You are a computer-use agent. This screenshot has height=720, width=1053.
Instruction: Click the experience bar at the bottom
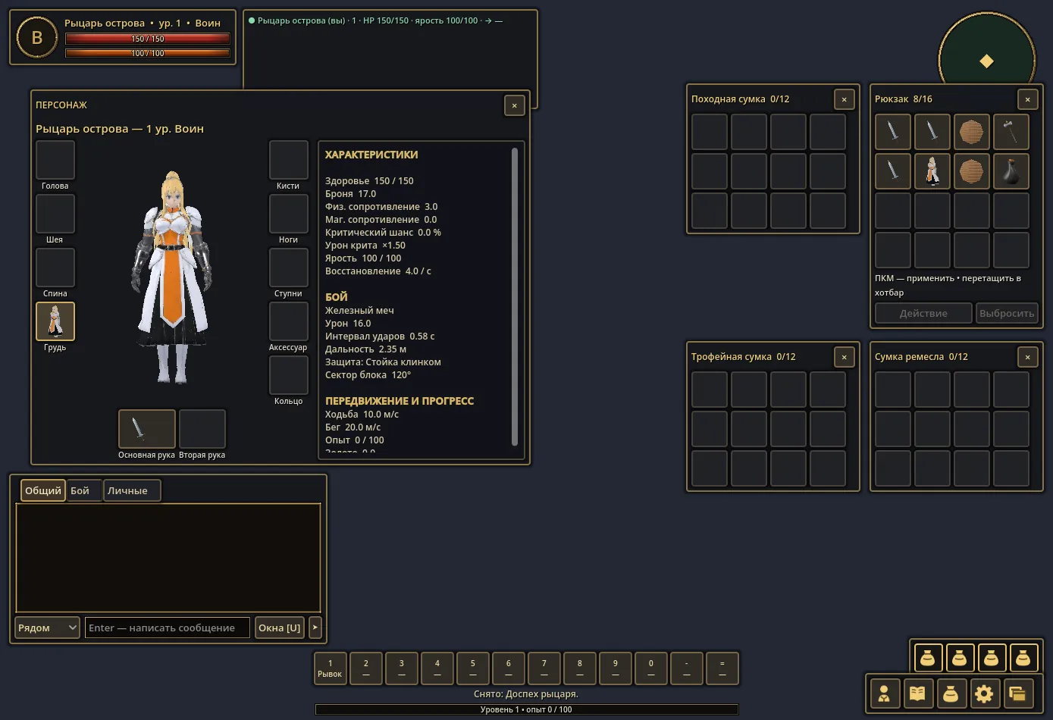click(x=527, y=709)
